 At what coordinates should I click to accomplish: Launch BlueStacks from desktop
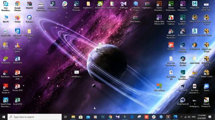click(6, 60)
